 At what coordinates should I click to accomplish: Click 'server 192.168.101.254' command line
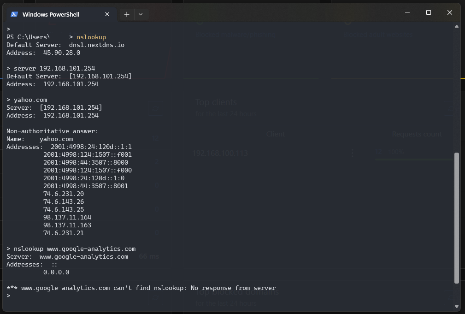click(x=51, y=68)
